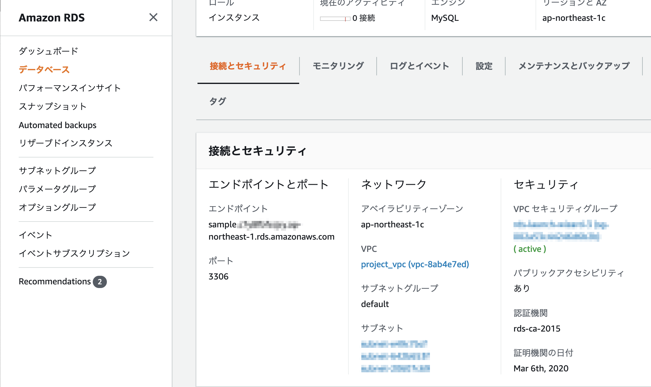The image size is (651, 387).
Task: Open Automated backups page
Action: pyautogui.click(x=58, y=125)
